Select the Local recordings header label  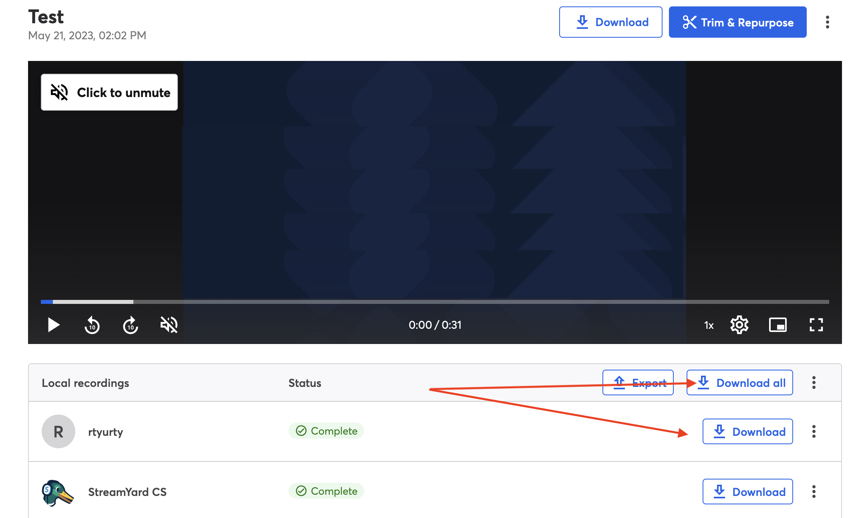85,383
